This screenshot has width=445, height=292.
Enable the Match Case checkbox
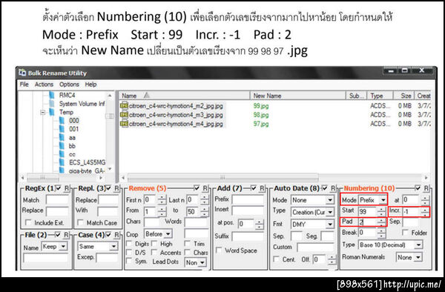click(x=81, y=223)
